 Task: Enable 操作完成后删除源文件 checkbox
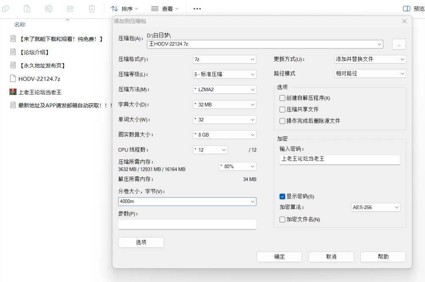[282, 121]
